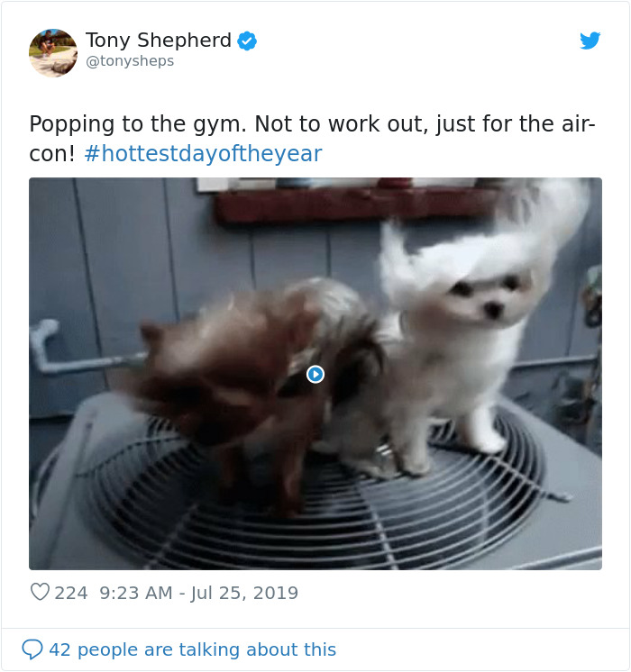631x672 pixels.
Task: Click the blue verified checkmark badge
Action: click(x=247, y=41)
